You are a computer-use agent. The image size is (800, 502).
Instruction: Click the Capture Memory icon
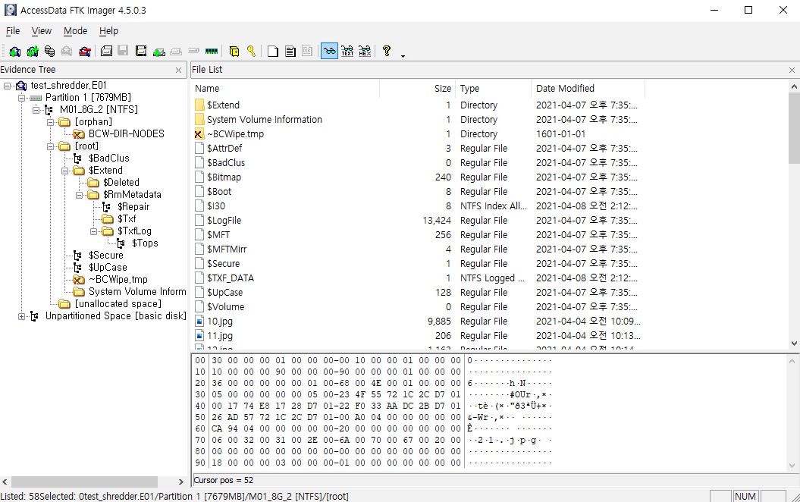212,51
